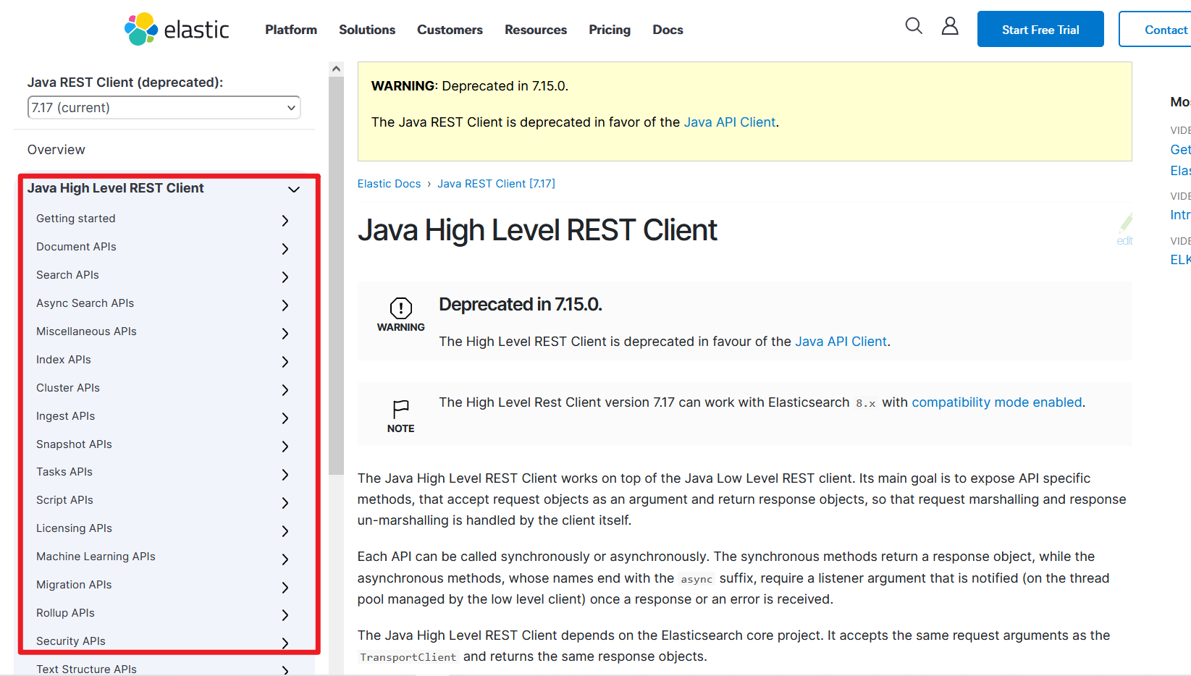Click the Start Free Trial button
Viewport: 1191px width, 676px height.
click(x=1040, y=29)
